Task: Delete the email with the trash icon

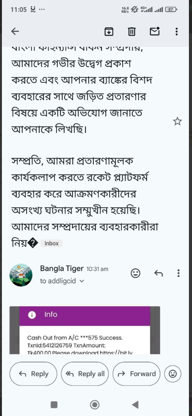Action: pyautogui.click(x=132, y=32)
